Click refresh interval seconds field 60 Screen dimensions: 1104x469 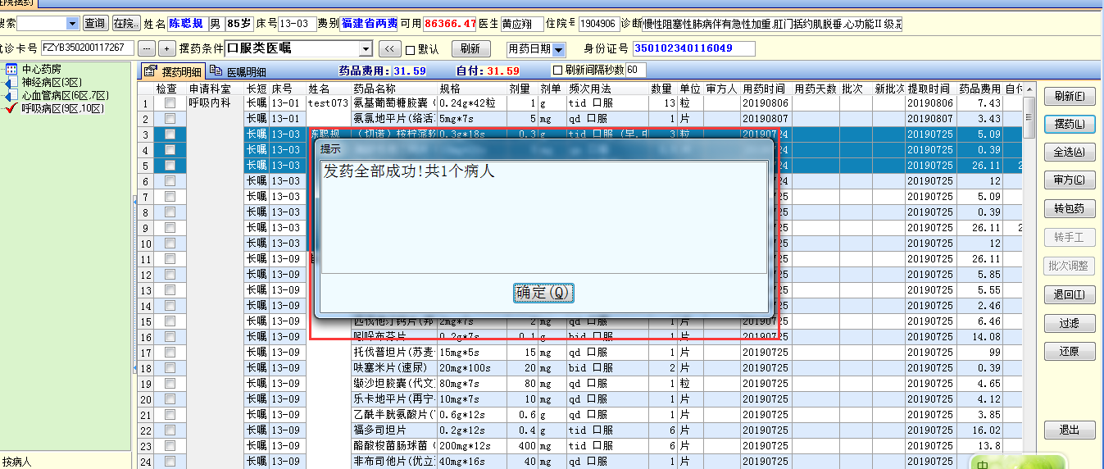click(636, 71)
